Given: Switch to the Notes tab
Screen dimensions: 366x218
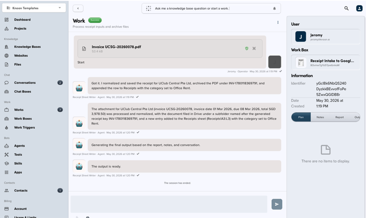Looking at the screenshot, I should [320, 117].
